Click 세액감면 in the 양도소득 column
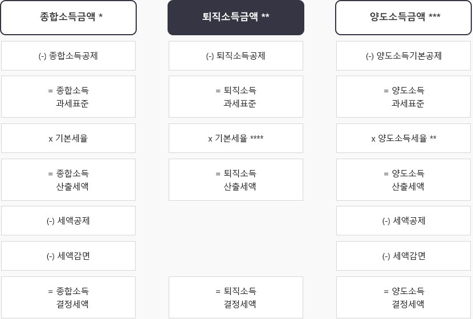Image resolution: width=473 pixels, height=319 pixels. [x=403, y=256]
